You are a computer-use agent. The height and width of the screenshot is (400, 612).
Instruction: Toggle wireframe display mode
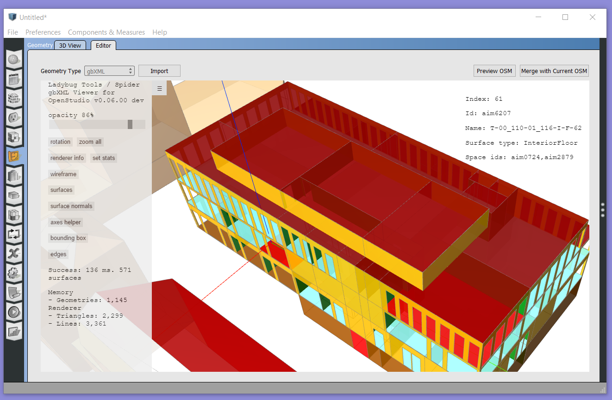click(63, 174)
